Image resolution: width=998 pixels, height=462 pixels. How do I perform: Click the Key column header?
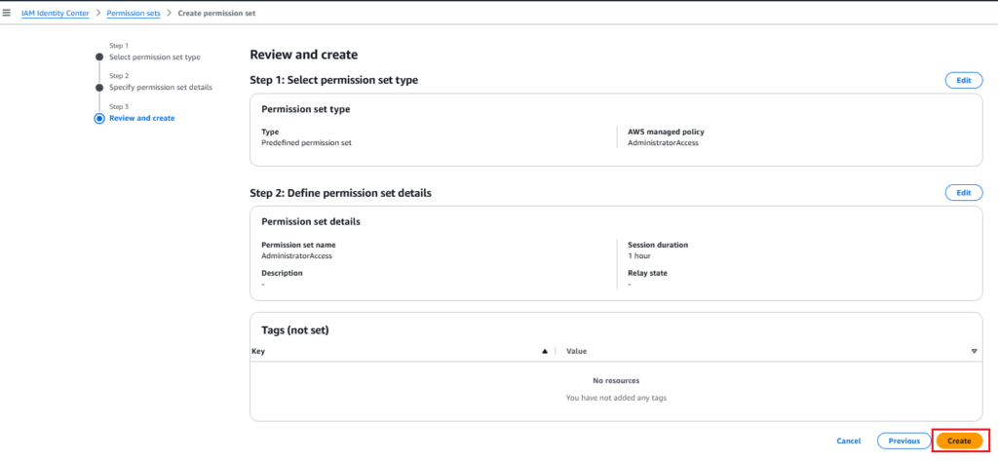(x=258, y=351)
